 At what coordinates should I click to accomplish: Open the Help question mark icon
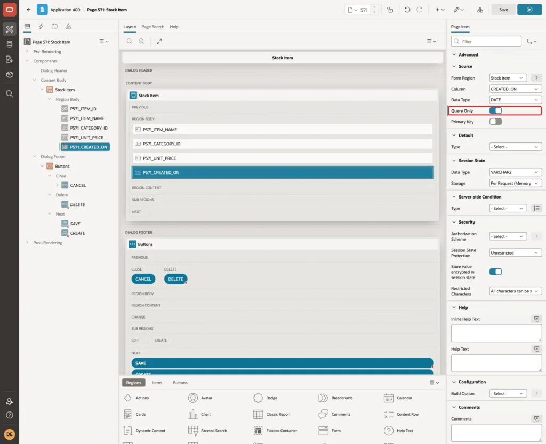point(10,415)
